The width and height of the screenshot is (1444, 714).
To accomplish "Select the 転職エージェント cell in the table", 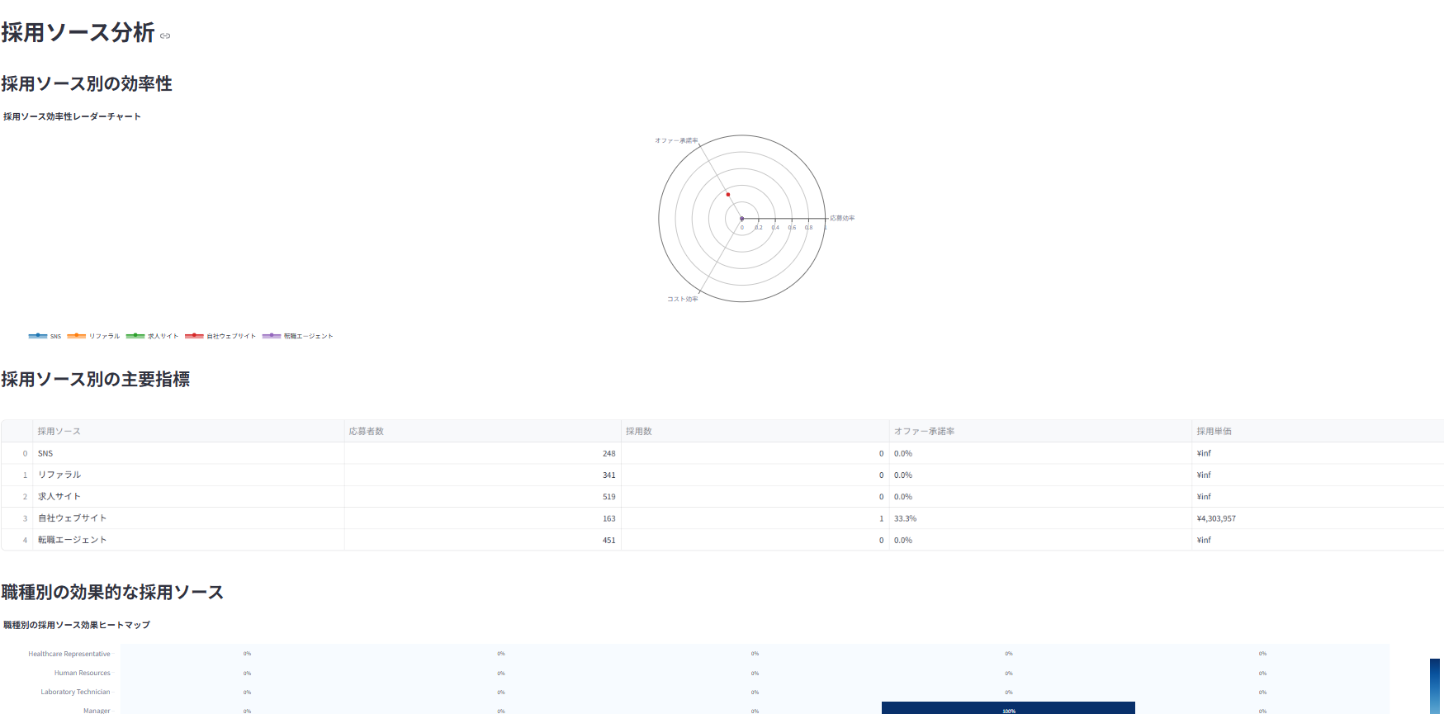I will (188, 540).
